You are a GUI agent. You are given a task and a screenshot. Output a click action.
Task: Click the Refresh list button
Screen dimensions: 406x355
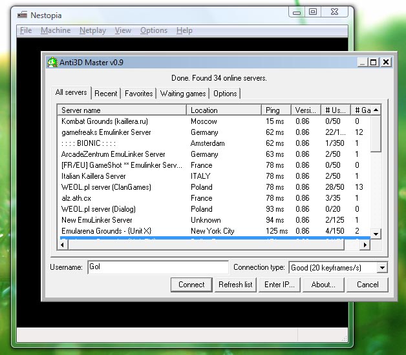coord(235,285)
